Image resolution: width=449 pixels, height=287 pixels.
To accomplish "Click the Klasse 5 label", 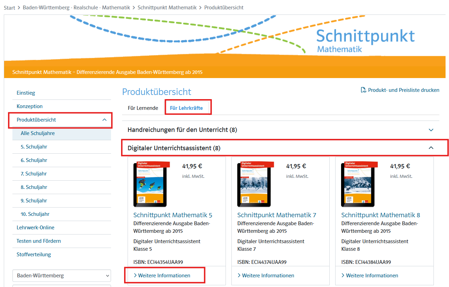I will click(143, 249).
